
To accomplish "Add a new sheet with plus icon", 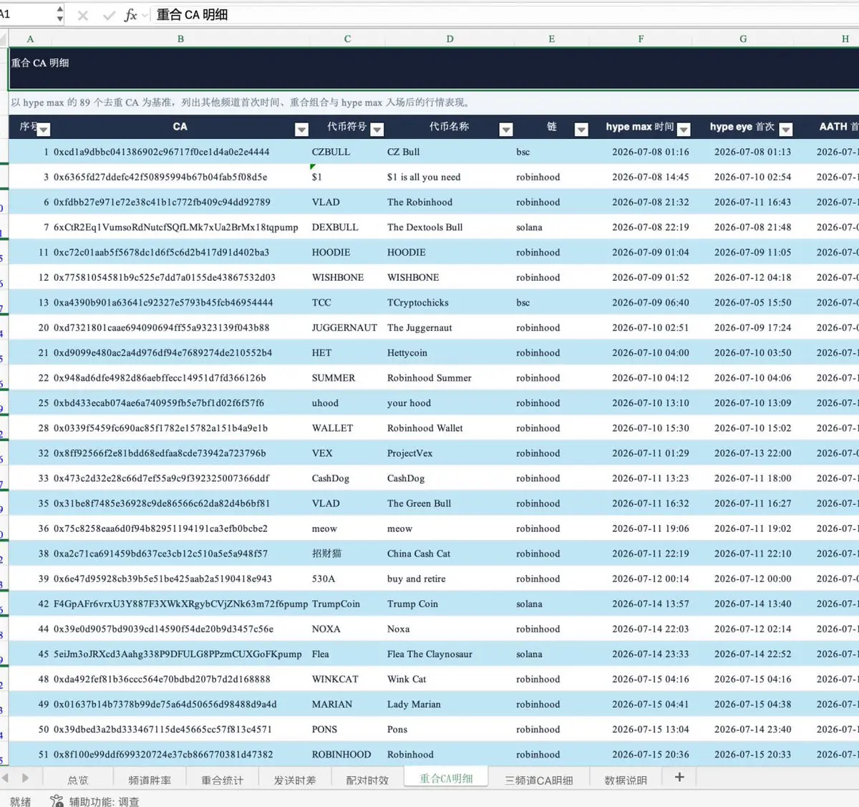I will coord(679,777).
